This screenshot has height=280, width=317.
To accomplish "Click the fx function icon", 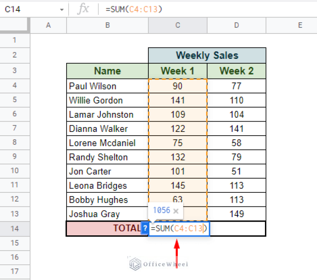I will click(x=83, y=9).
